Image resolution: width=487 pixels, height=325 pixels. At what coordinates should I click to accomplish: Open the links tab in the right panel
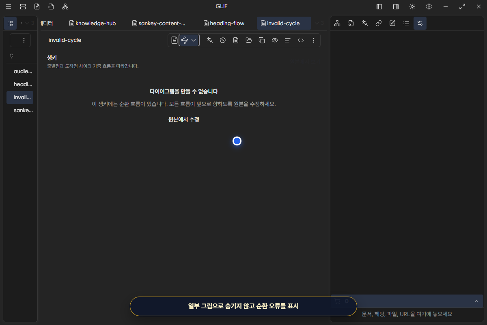point(379,23)
